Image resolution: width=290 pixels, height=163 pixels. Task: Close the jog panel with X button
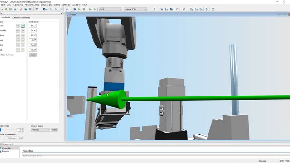[x=62, y=14]
